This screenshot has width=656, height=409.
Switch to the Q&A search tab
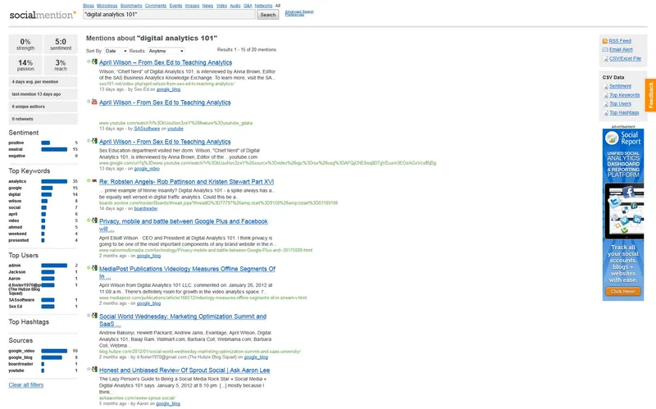coord(248,6)
